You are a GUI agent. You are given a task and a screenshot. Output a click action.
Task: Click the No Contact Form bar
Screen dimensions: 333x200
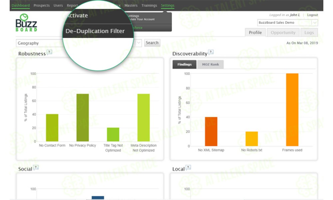click(52, 128)
